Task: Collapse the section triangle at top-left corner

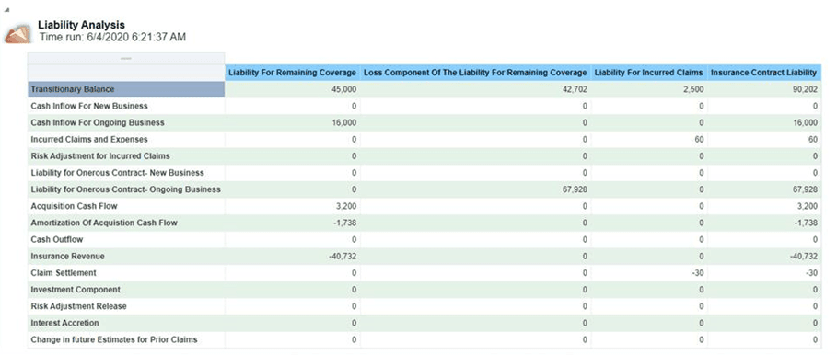Action: [7, 10]
